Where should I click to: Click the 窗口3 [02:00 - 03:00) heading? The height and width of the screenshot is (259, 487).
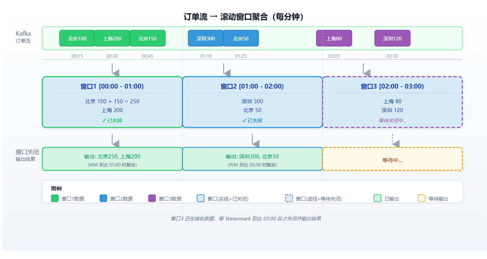[x=393, y=87]
